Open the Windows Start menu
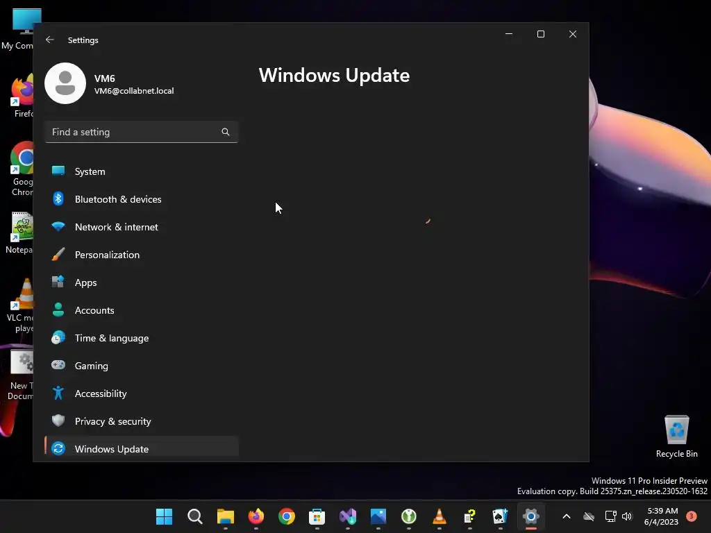The image size is (711, 533). (164, 516)
